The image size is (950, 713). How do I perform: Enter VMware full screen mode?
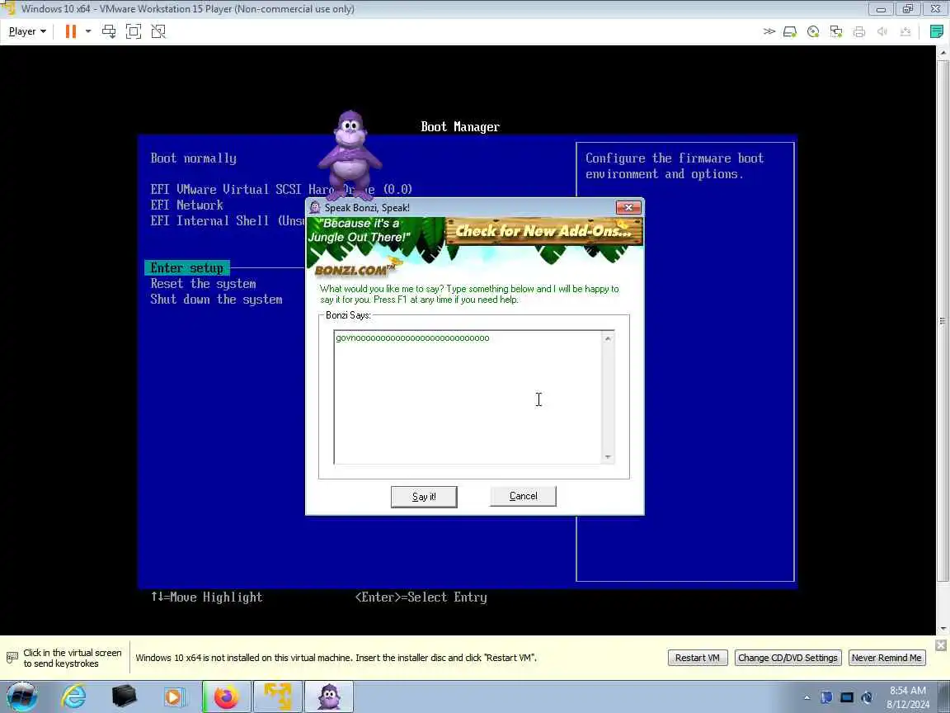(x=134, y=31)
